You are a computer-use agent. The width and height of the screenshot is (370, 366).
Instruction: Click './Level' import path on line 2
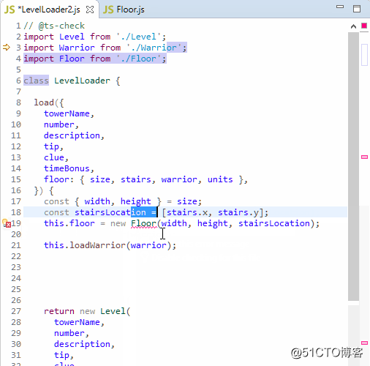[139, 37]
